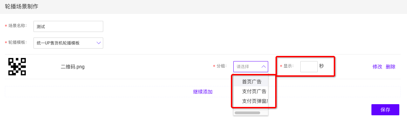
Task: Focus the 显示 seconds input box
Action: click(x=309, y=67)
